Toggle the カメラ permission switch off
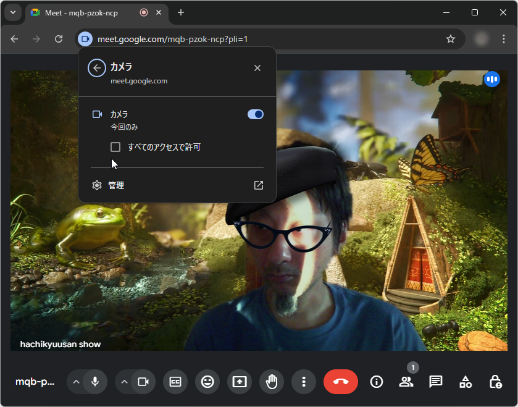Screen dimensions: 518x407 pyautogui.click(x=255, y=114)
